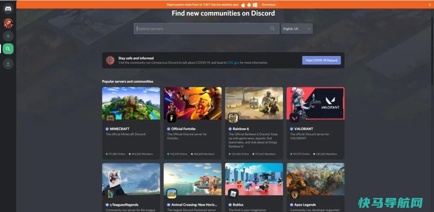Click the coronavirus icon in safety notice
Viewport: 434px width, 212px height.
[110, 60]
